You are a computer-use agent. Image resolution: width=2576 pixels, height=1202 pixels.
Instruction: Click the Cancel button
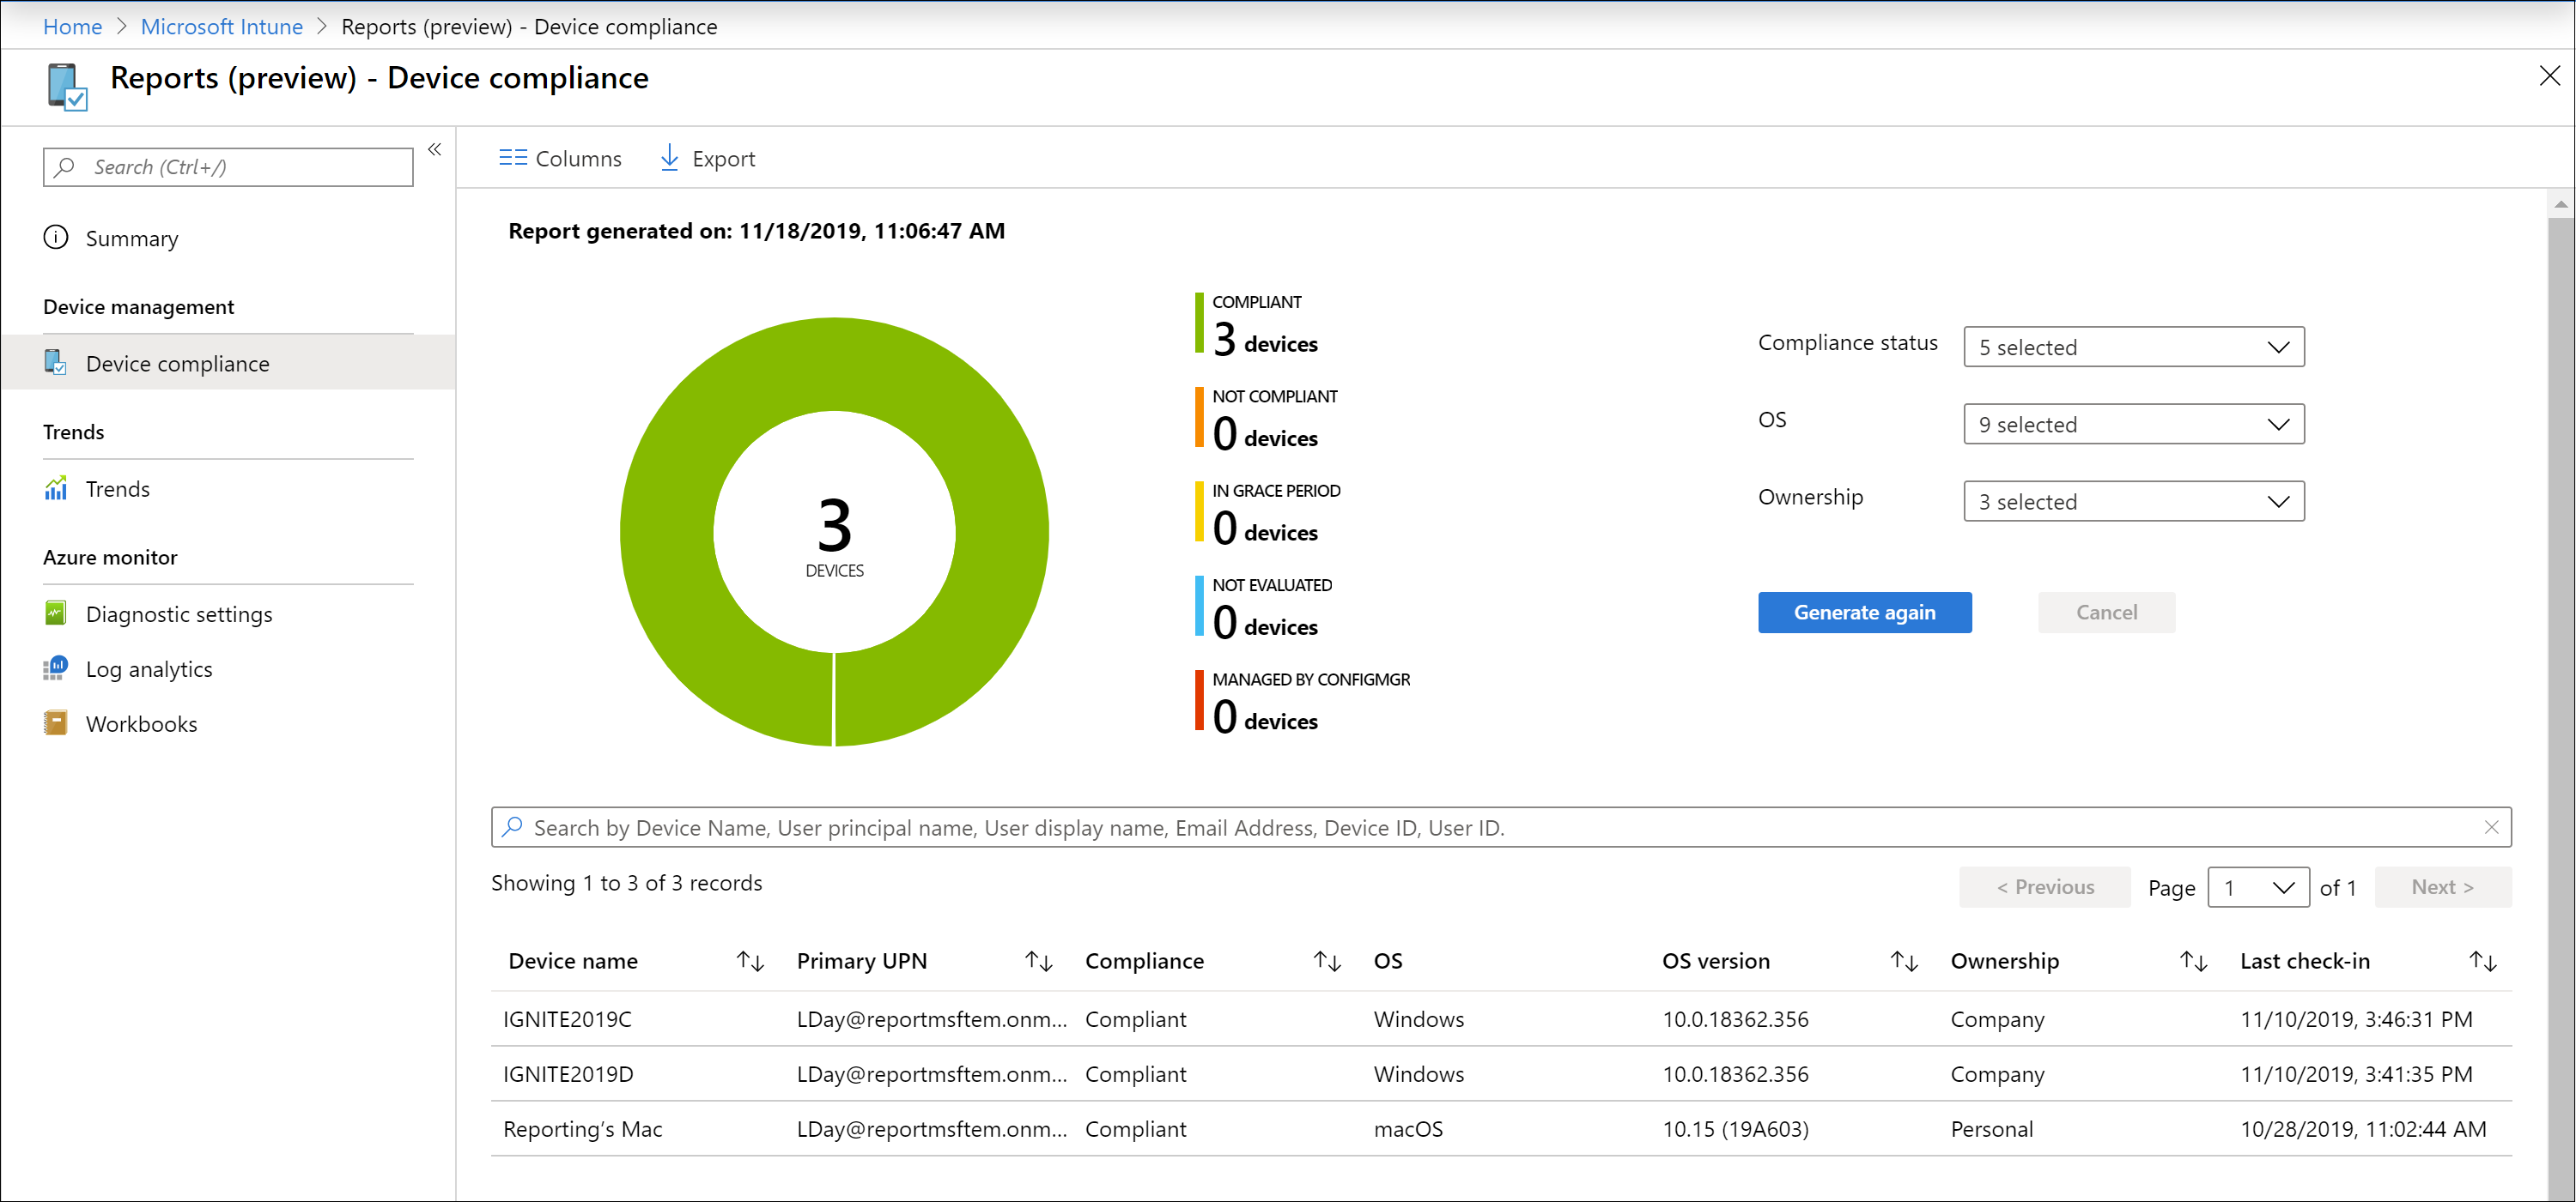(2103, 611)
